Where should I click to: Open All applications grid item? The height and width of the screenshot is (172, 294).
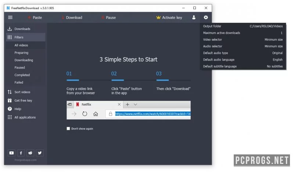(26, 117)
